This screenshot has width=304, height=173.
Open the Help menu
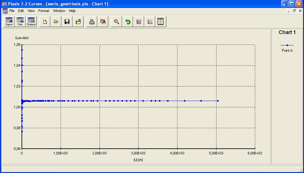pyautogui.click(x=72, y=11)
